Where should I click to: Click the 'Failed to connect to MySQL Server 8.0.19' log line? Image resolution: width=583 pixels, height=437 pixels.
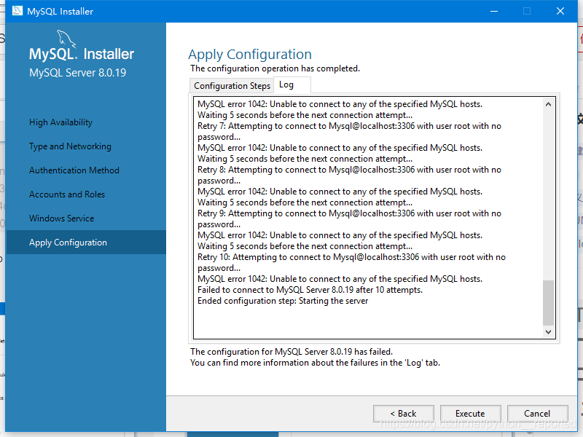pos(310,290)
